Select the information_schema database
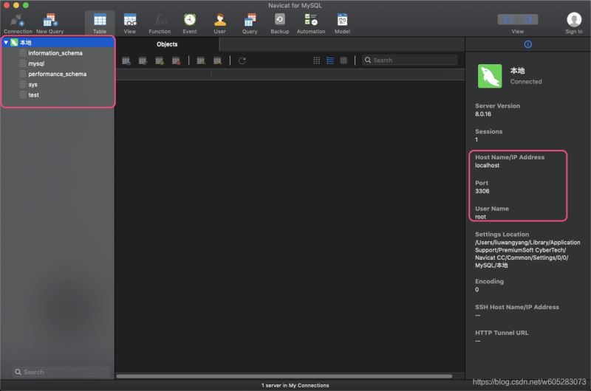Image resolution: width=591 pixels, height=391 pixels. point(55,53)
